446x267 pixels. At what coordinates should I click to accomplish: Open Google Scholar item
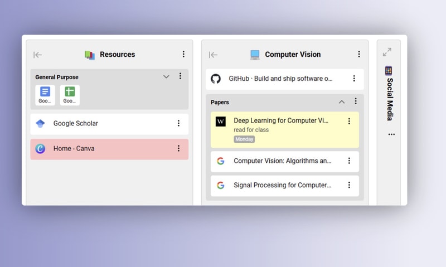click(76, 124)
